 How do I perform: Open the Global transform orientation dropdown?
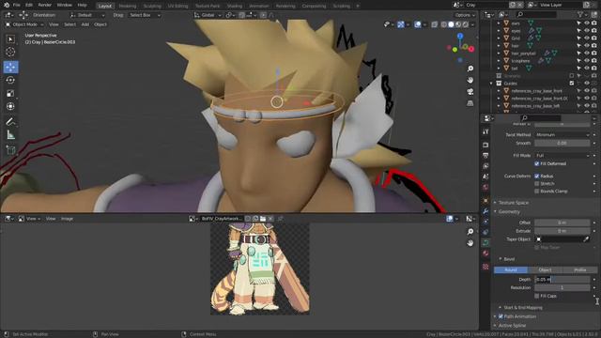click(x=208, y=15)
